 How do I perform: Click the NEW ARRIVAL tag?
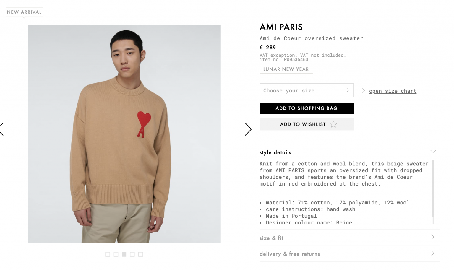click(24, 12)
